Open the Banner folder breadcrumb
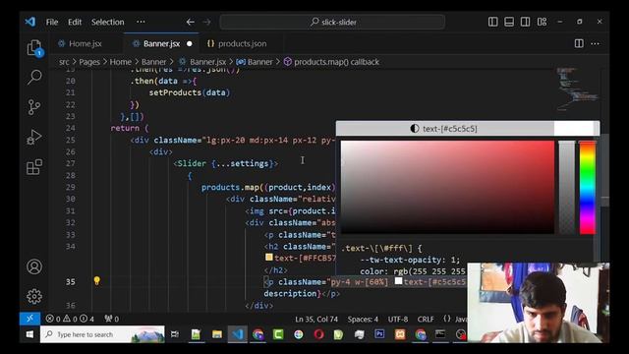This screenshot has width=629, height=354. pyautogui.click(x=153, y=62)
